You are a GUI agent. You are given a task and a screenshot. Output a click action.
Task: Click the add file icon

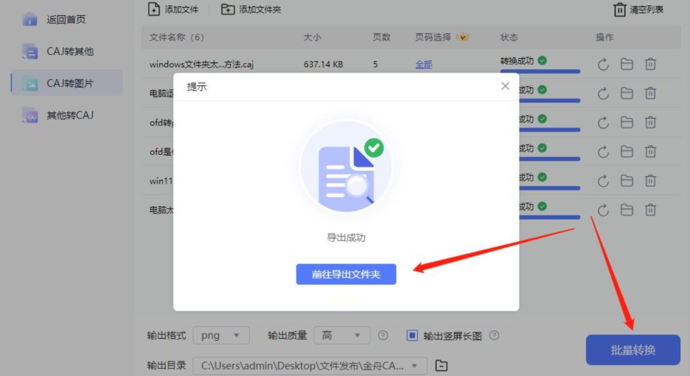154,9
